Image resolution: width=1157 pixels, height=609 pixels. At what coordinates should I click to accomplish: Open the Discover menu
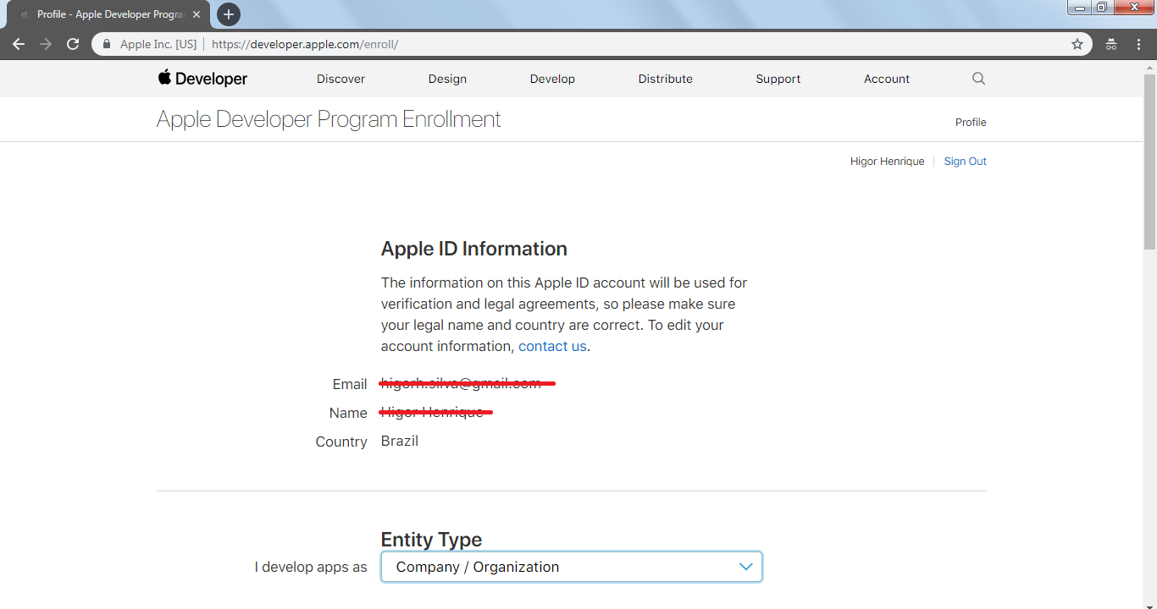(x=340, y=79)
